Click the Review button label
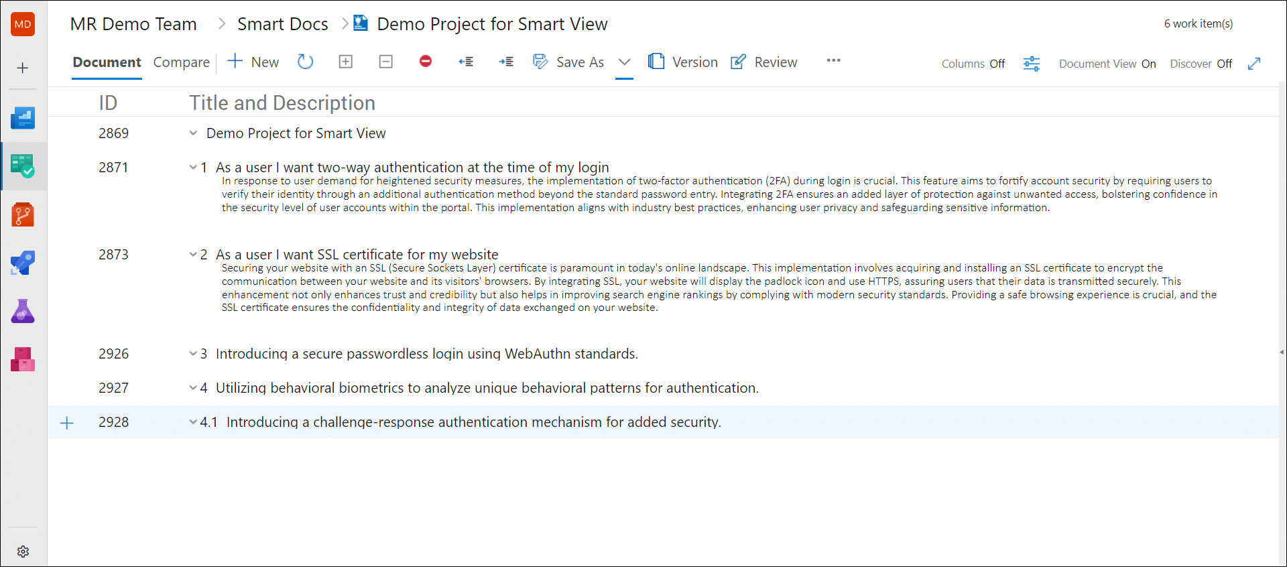The height and width of the screenshot is (567, 1287). (x=776, y=62)
